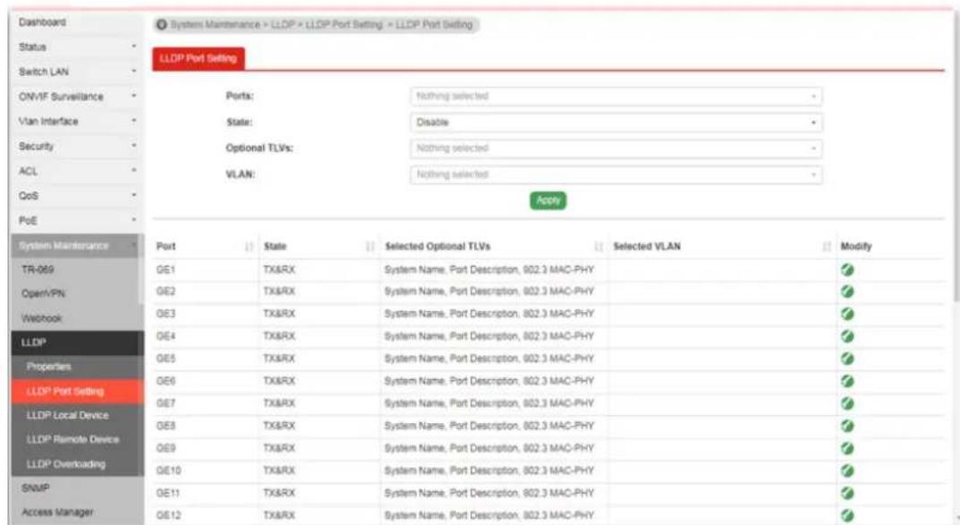Expand the ONVIF Surveillance menu
This screenshot has width=960, height=525.
pyautogui.click(x=77, y=97)
